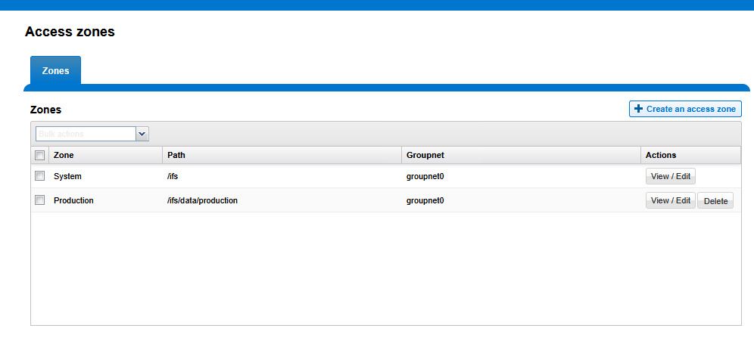Sort by the Path column header

(176, 155)
